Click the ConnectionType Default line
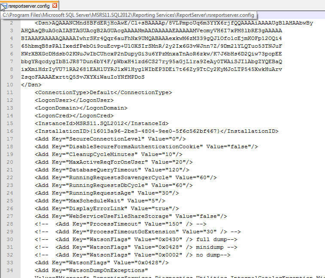The width and height of the screenshot is (325, 278). pos(103,92)
